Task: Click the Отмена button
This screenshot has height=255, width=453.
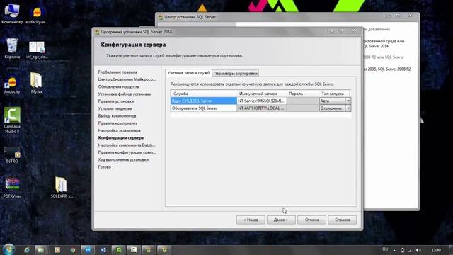Action: tap(311, 220)
